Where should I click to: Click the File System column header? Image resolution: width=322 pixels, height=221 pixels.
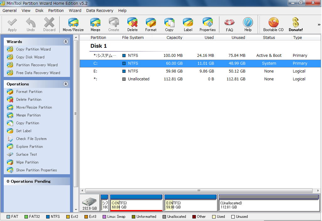pyautogui.click(x=136, y=38)
